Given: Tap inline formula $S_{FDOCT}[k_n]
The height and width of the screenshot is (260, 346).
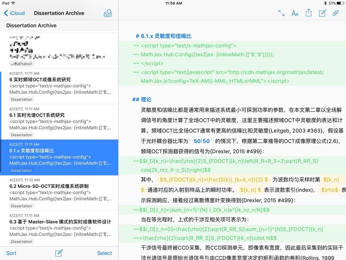Looking at the screenshot, I should coord(213,180).
